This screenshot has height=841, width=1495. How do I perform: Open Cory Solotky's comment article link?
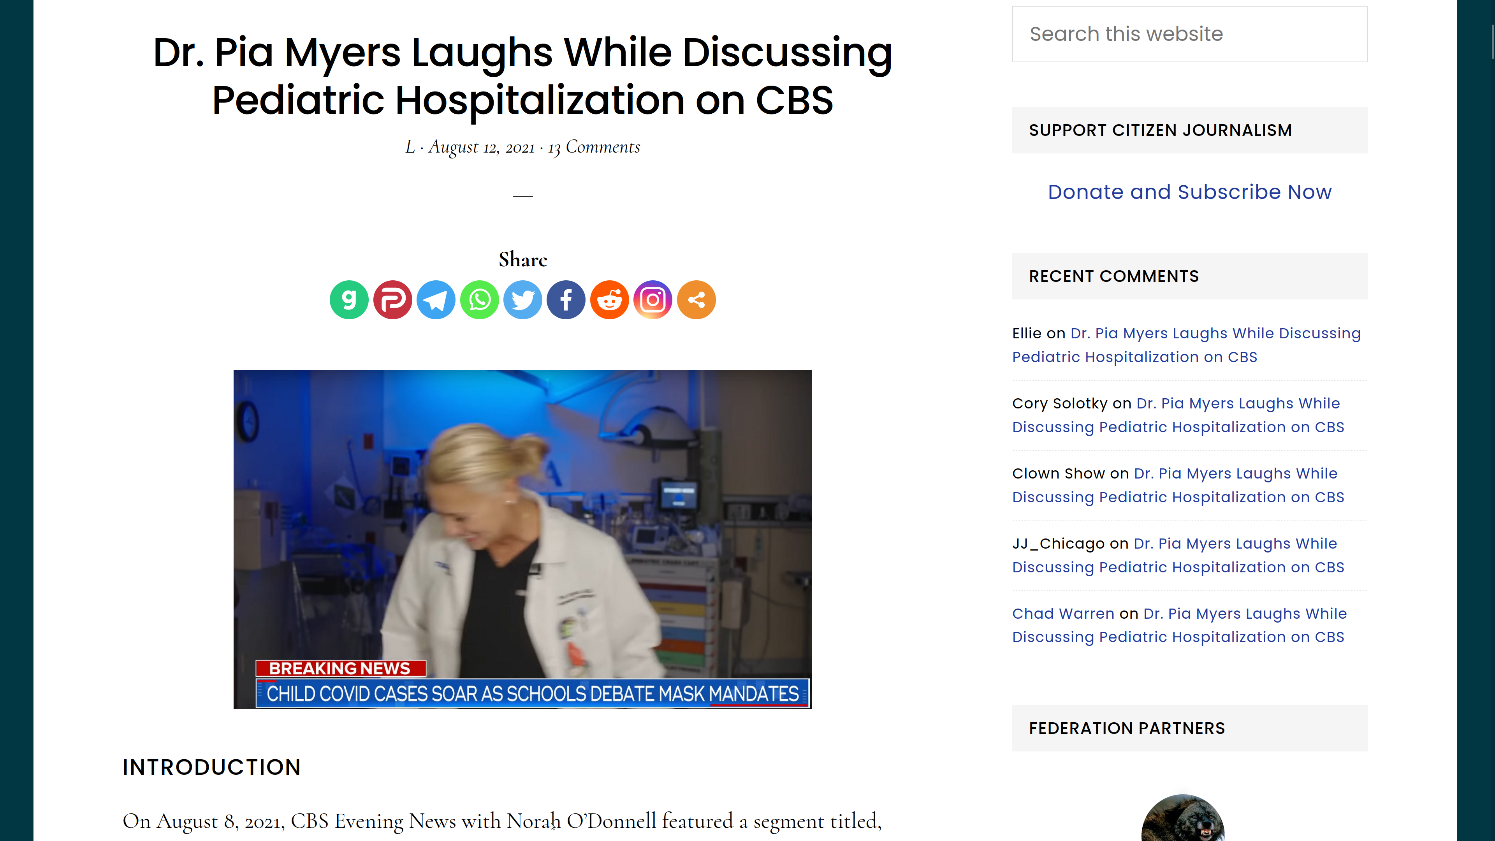[1178, 415]
